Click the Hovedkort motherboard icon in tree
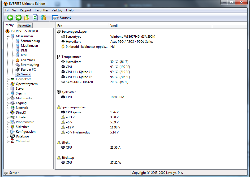 pos(12,79)
